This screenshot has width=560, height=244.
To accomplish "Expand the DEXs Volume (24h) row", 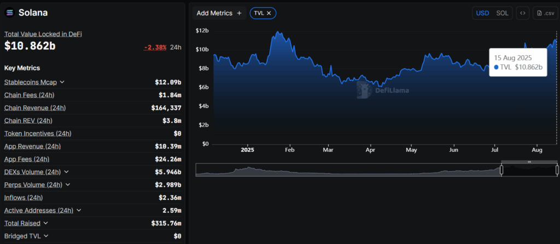I will click(x=66, y=172).
